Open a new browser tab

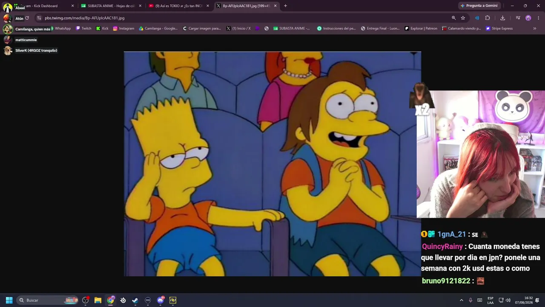coord(285,6)
